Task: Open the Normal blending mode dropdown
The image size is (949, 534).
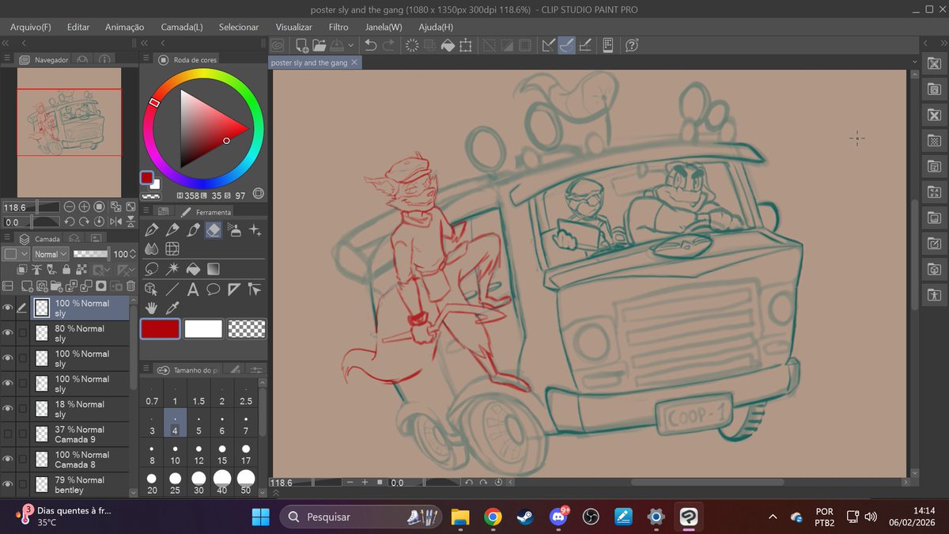Action: [51, 254]
